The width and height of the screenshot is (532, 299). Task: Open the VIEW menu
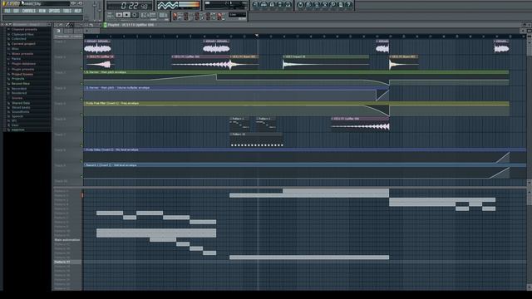tap(42, 11)
